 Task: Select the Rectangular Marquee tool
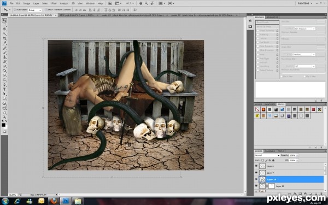point(4,25)
